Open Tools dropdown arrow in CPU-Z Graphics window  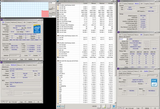(142, 108)
